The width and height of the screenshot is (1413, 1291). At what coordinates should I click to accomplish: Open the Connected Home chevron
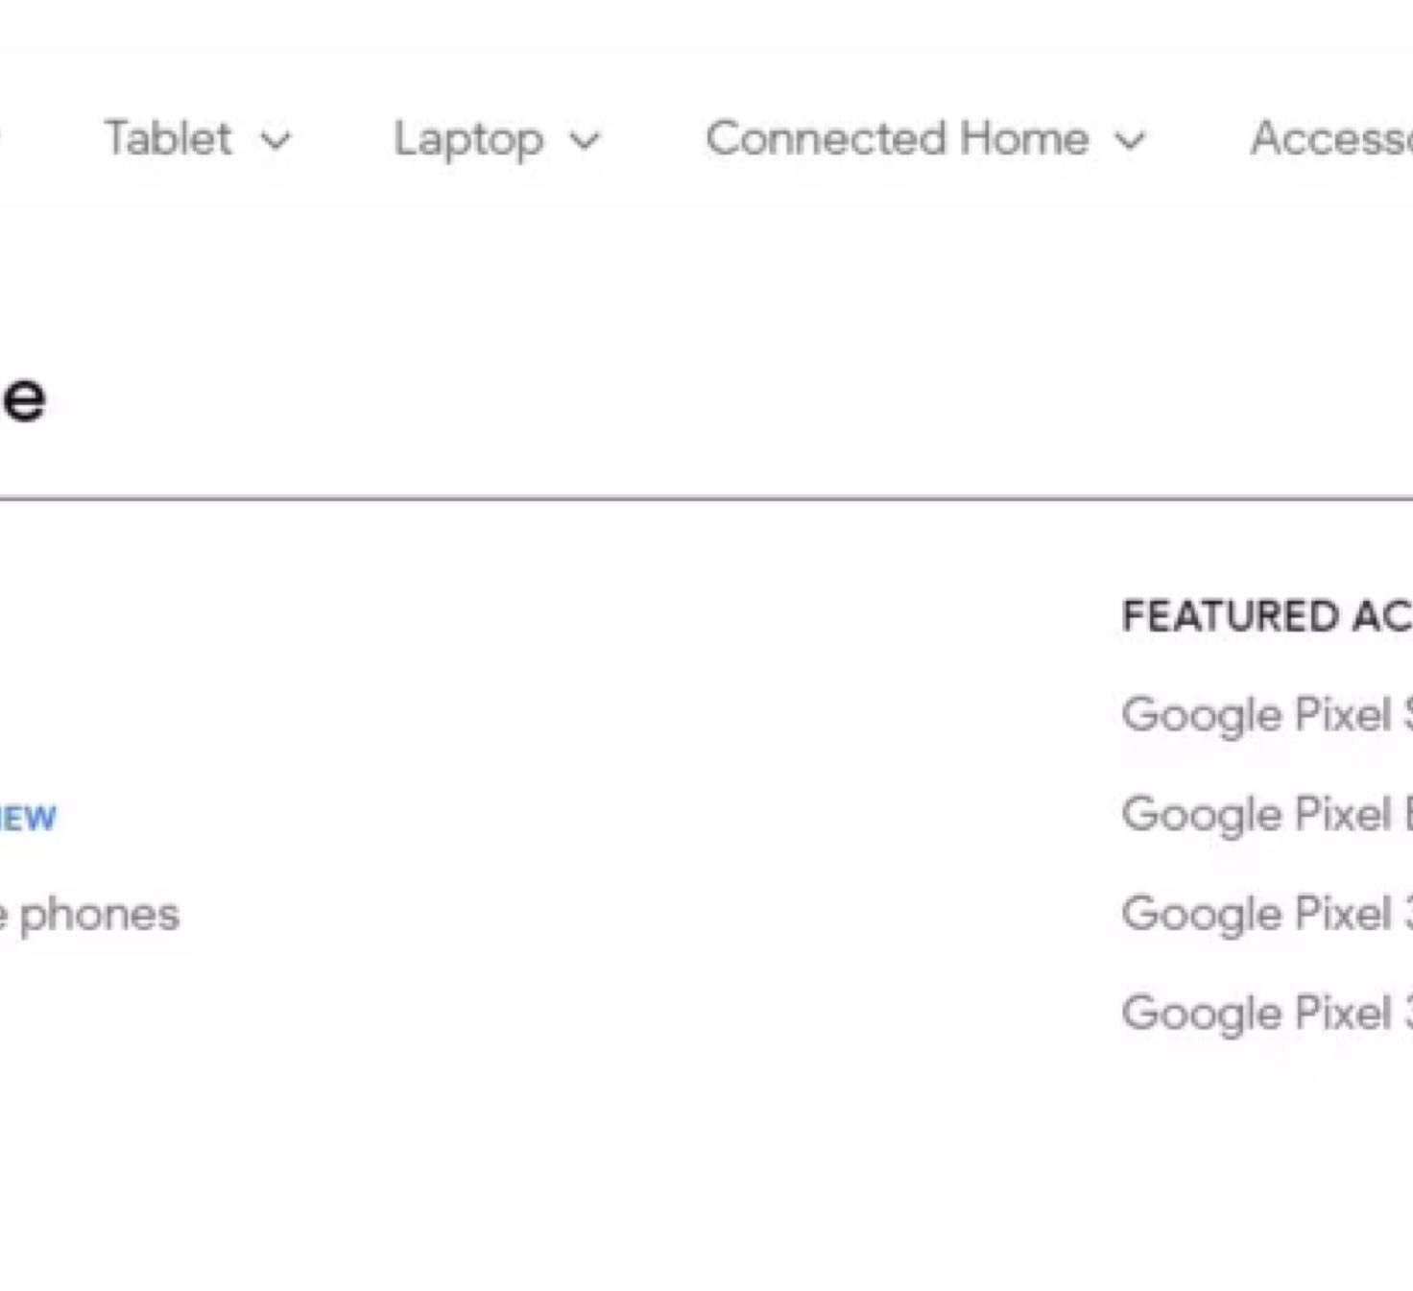pyautogui.click(x=1130, y=141)
